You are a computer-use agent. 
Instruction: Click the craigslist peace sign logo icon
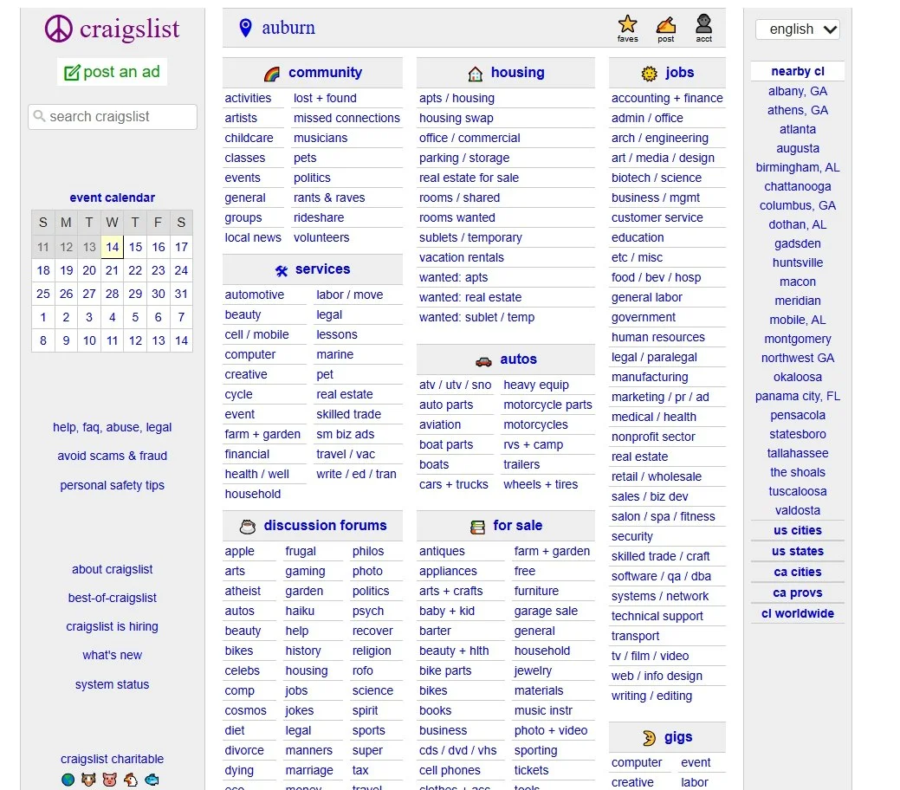(59, 29)
